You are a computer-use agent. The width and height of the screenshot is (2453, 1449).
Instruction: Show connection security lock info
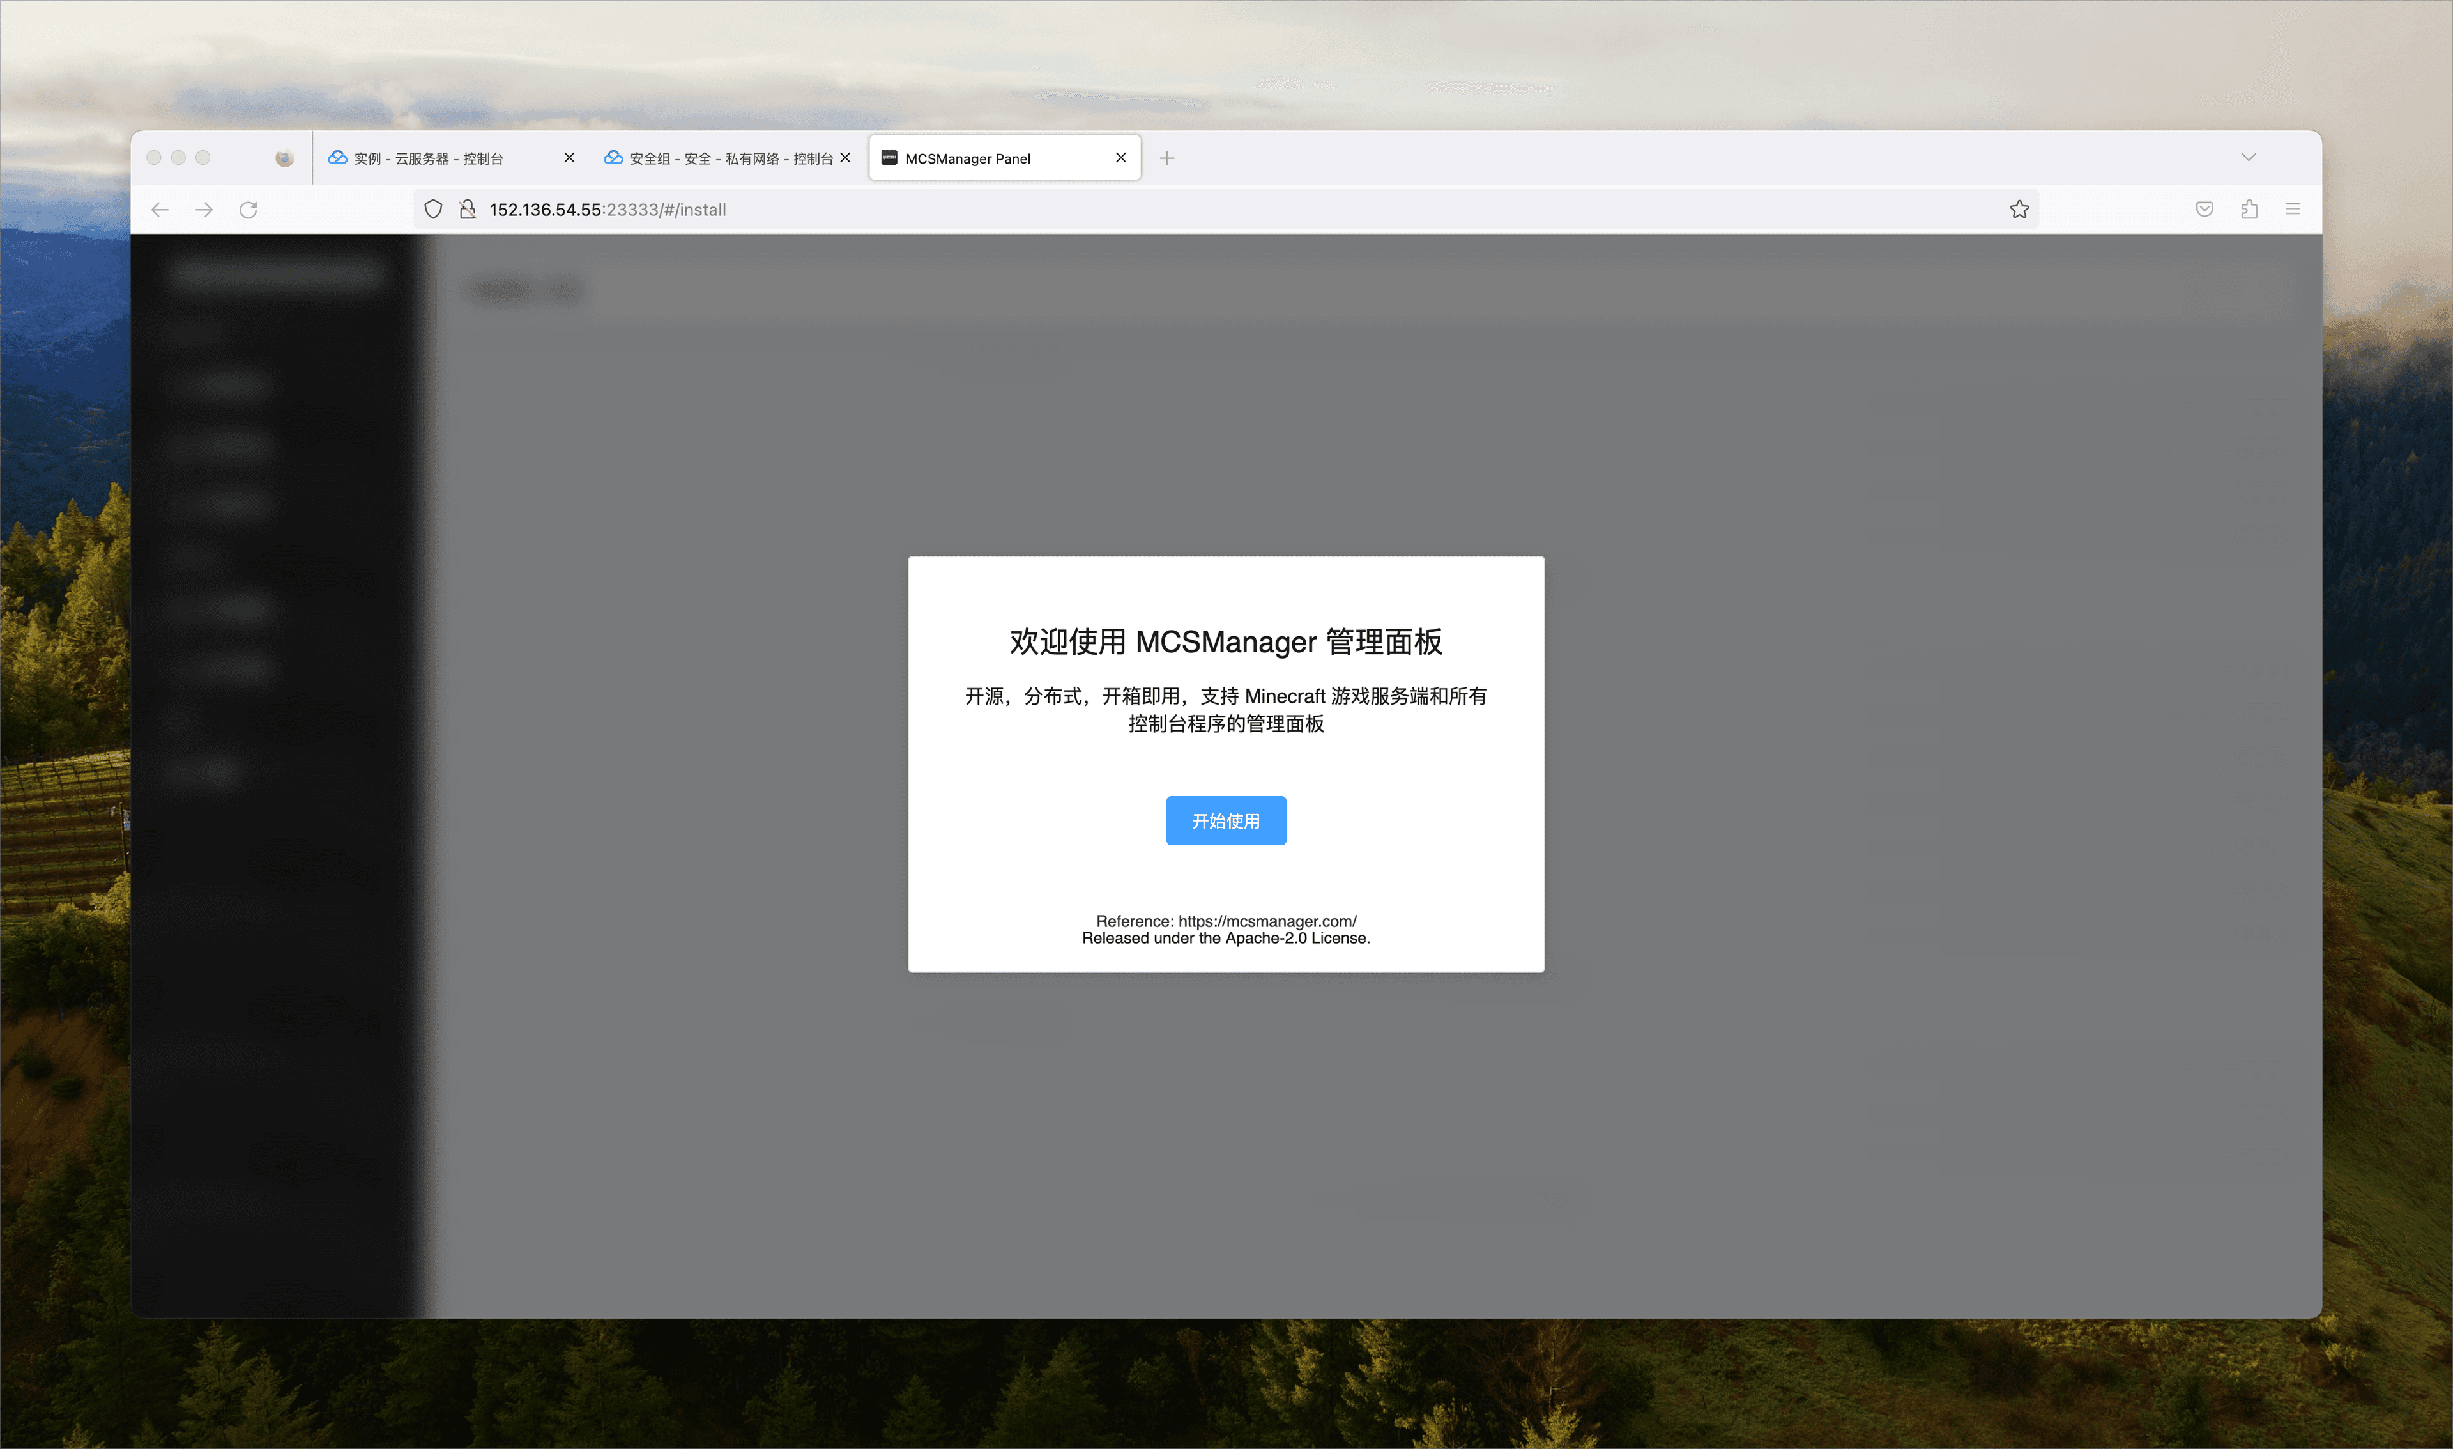tap(468, 209)
